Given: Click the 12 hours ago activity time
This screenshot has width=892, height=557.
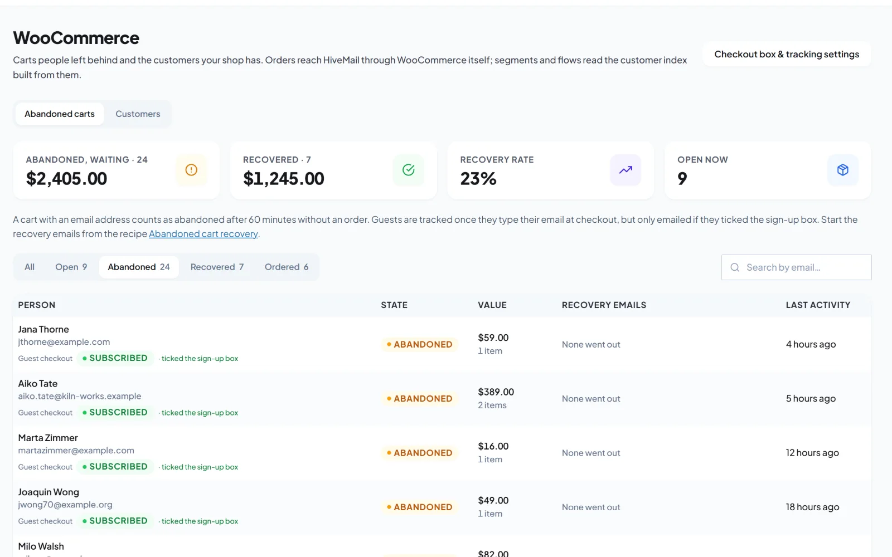Looking at the screenshot, I should point(812,453).
